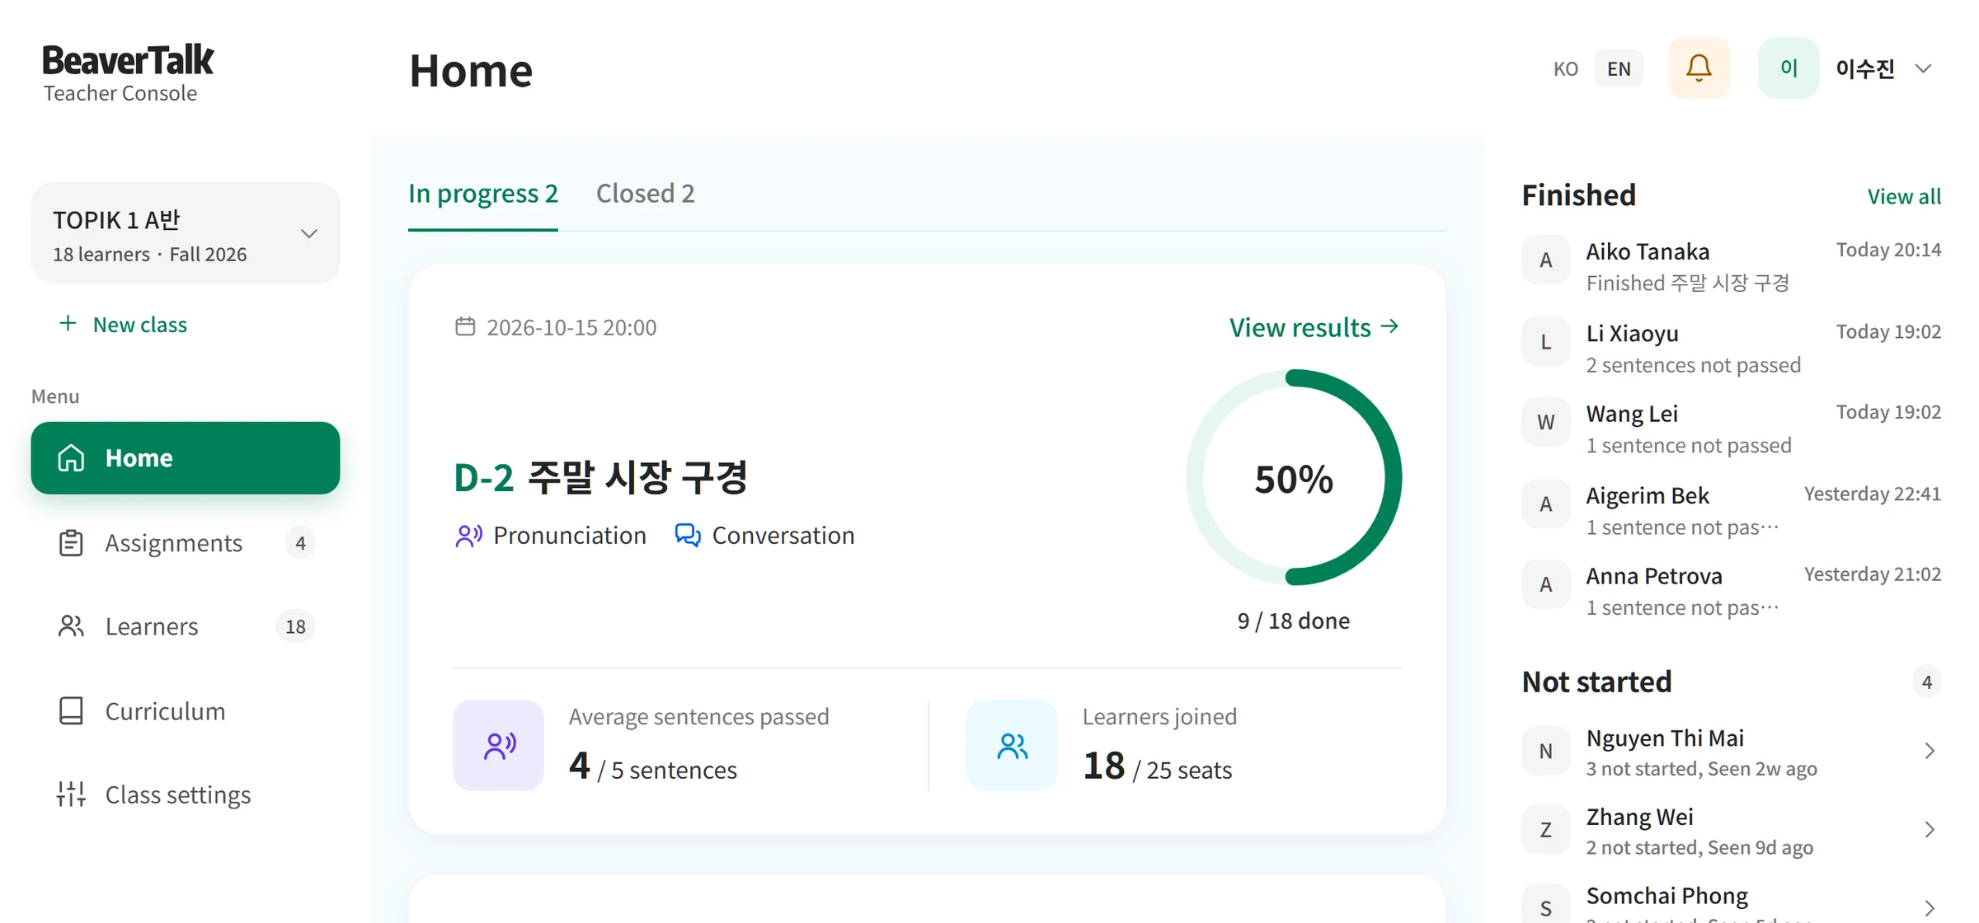This screenshot has width=1979, height=923.
Task: Click the Curriculum book icon
Action: click(71, 711)
